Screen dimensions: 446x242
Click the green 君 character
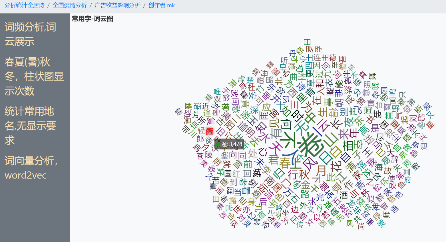(274, 160)
